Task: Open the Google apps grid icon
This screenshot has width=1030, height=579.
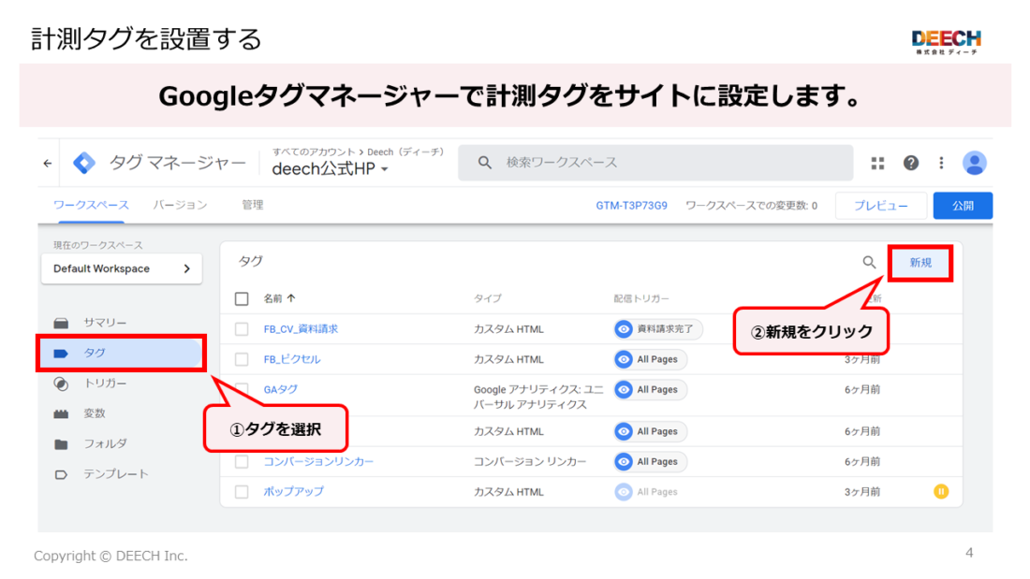Action: (877, 163)
